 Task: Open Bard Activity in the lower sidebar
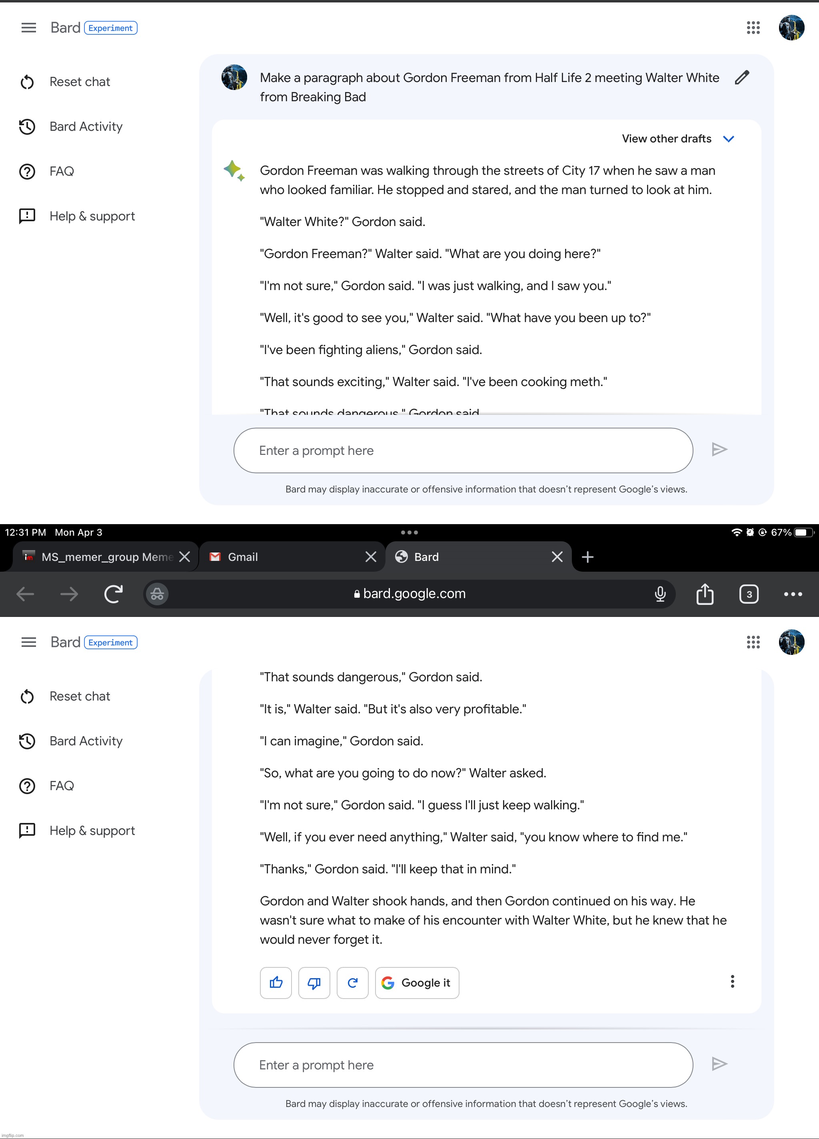85,741
